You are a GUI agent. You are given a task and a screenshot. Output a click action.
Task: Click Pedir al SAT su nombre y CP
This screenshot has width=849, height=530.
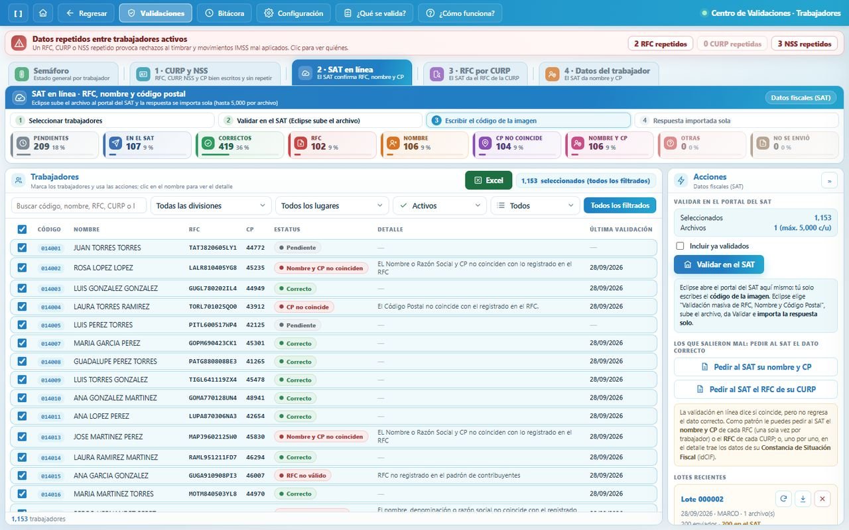755,367
